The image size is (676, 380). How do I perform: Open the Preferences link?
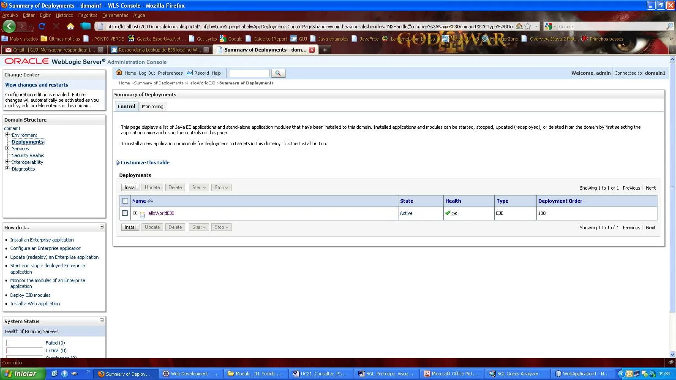pos(170,73)
